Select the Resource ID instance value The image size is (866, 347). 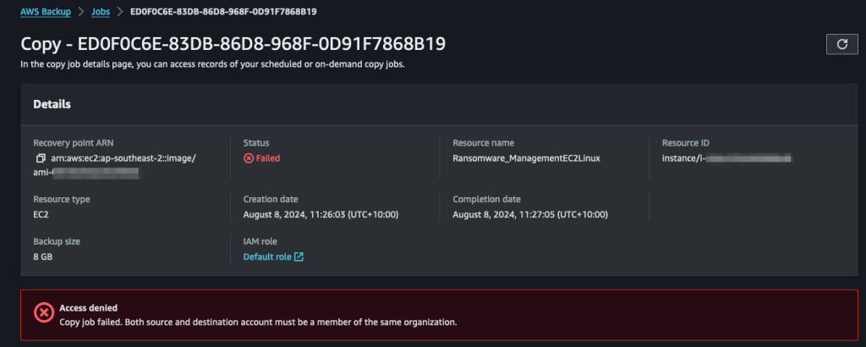point(727,158)
